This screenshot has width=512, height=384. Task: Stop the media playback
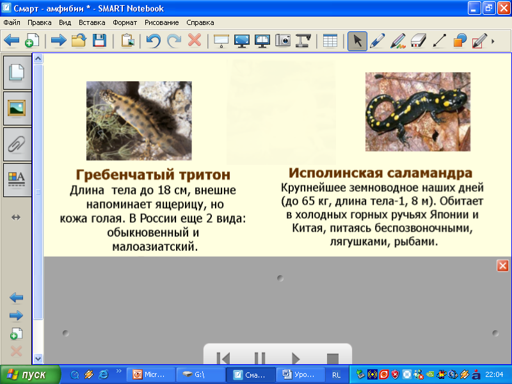pos(332,358)
